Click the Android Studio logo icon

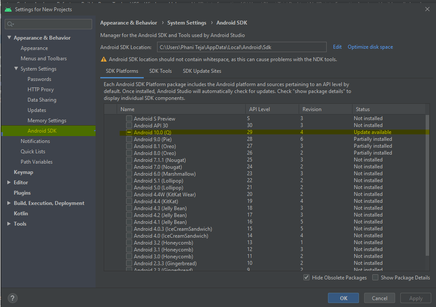(x=8, y=9)
